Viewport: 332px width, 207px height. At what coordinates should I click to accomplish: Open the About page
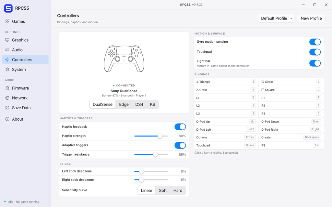(x=25, y=119)
